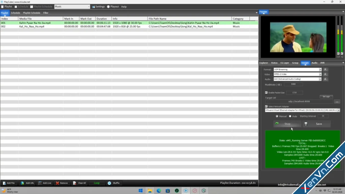345x194 pixels.
Task: Click the Target Url field udp://localhost:8008
Action: click(299, 102)
